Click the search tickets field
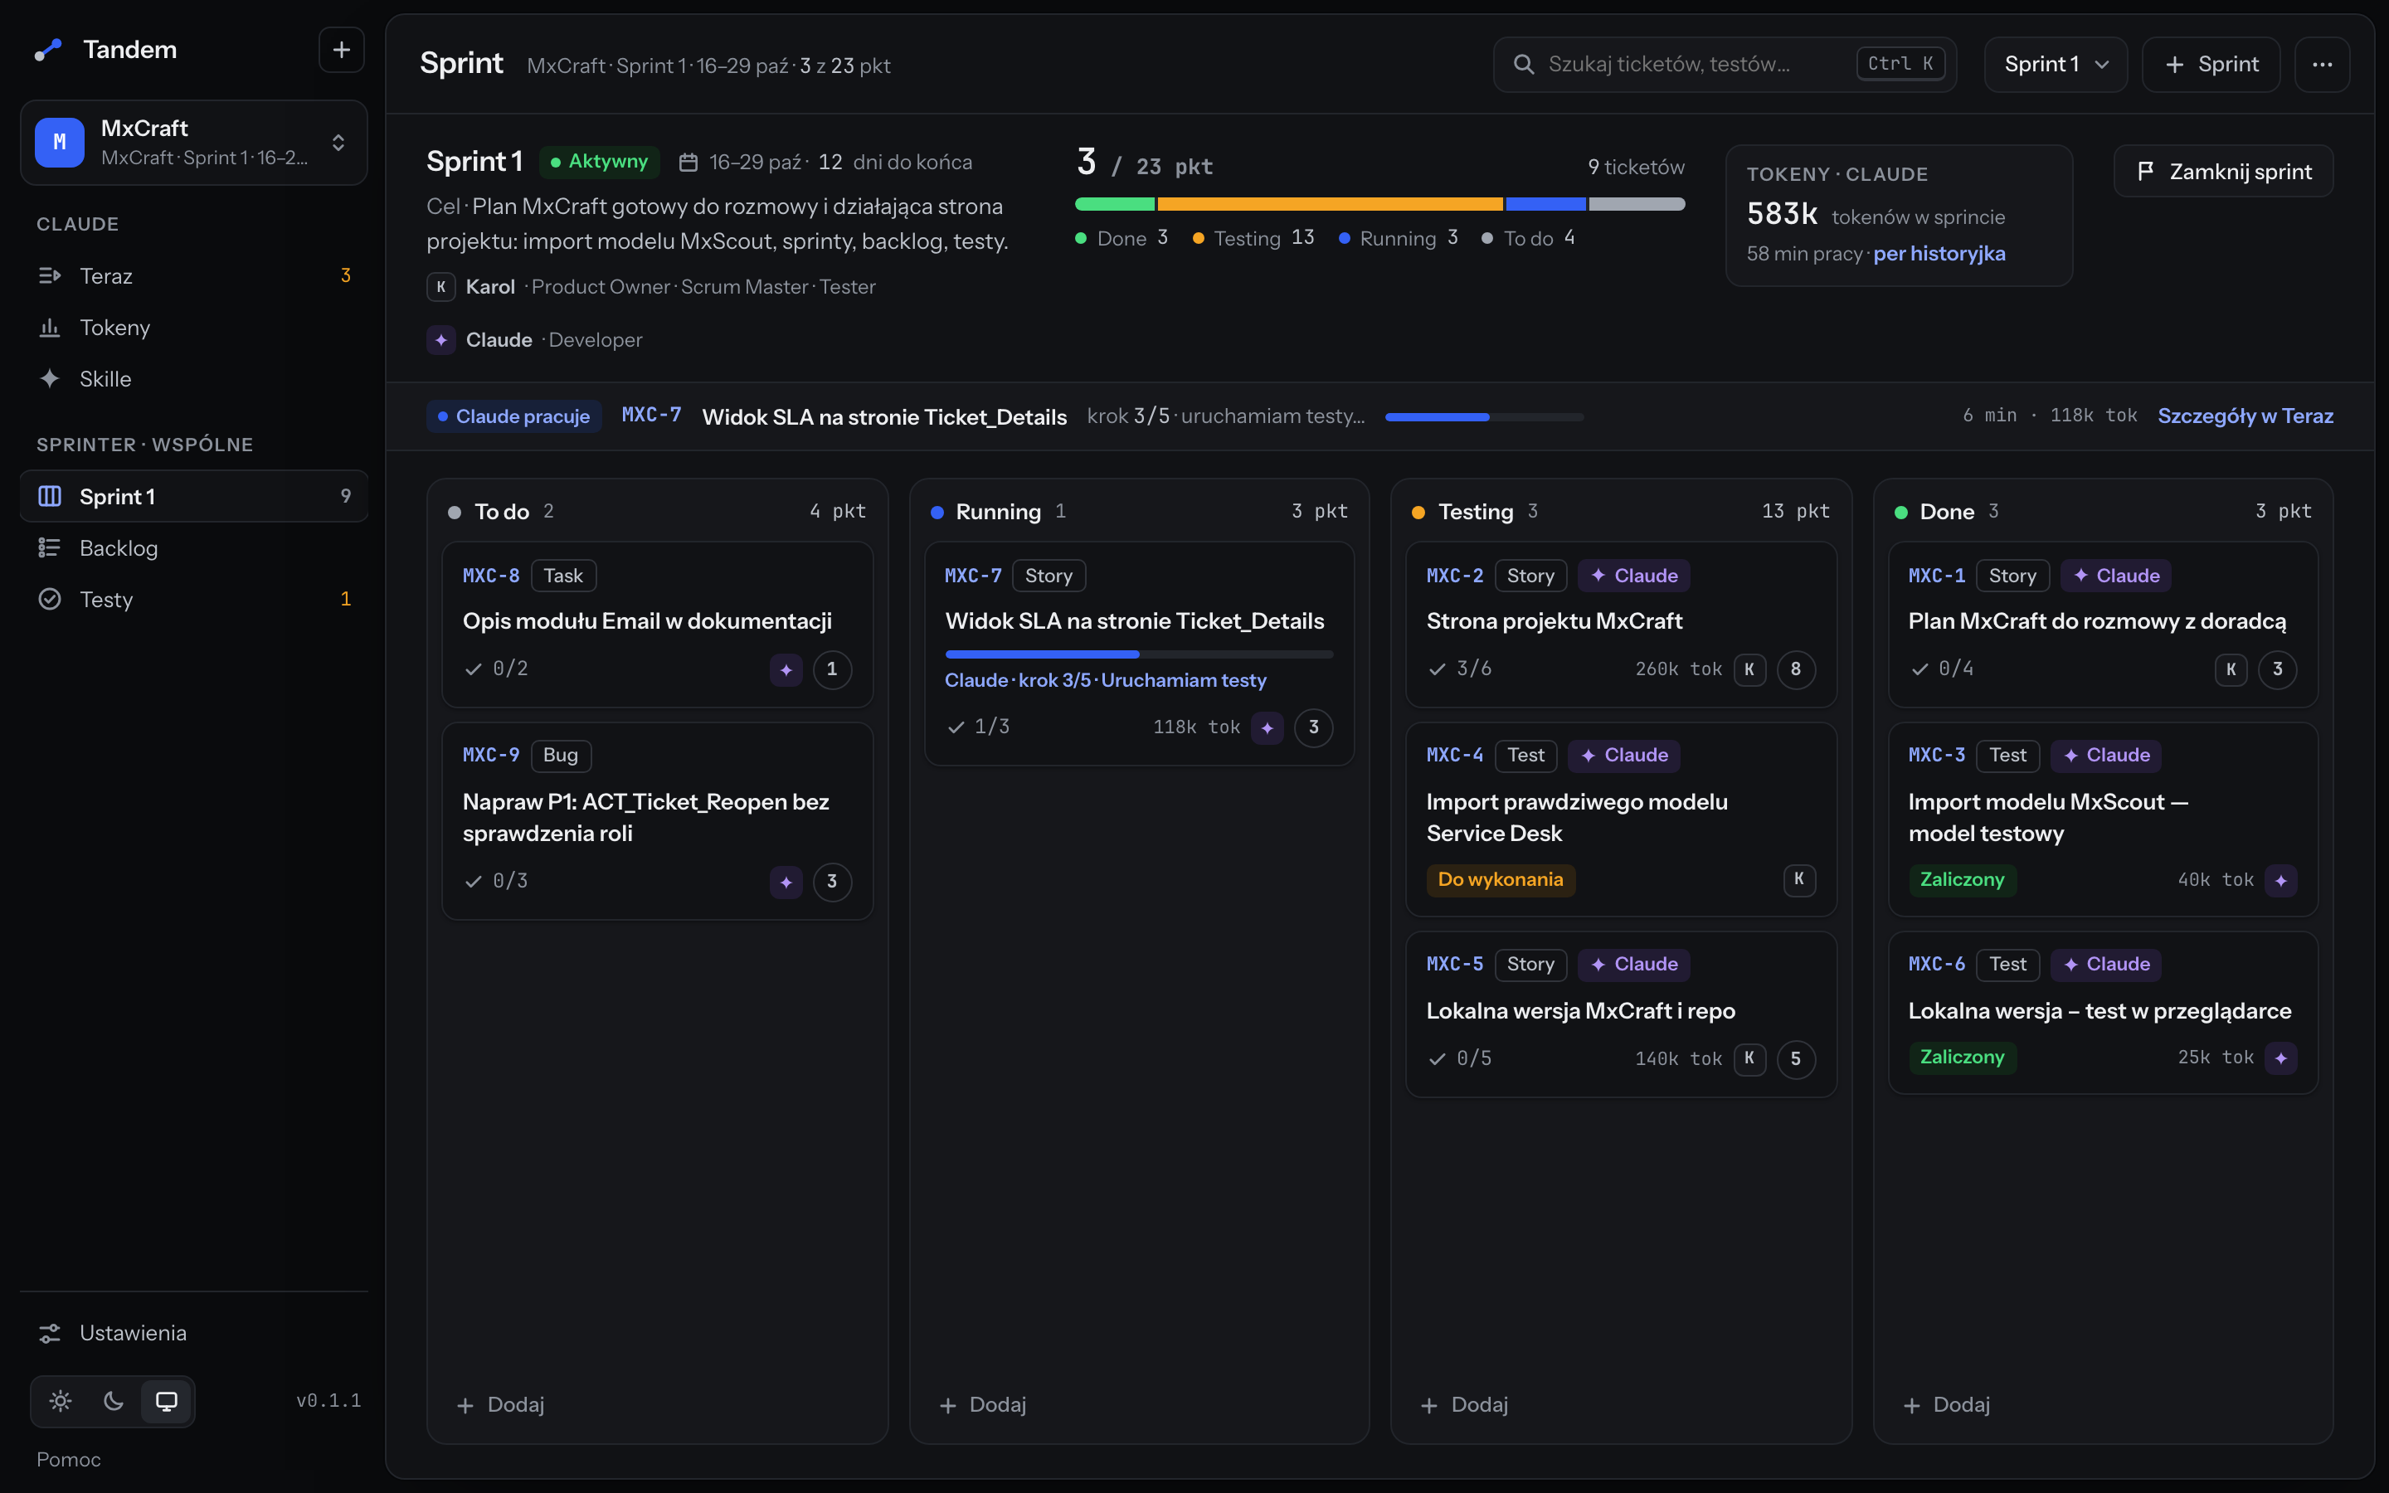The width and height of the screenshot is (2389, 1493). pyautogui.click(x=1725, y=64)
